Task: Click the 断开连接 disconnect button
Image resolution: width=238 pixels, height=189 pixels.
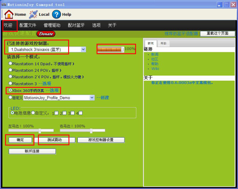Action: point(32,151)
